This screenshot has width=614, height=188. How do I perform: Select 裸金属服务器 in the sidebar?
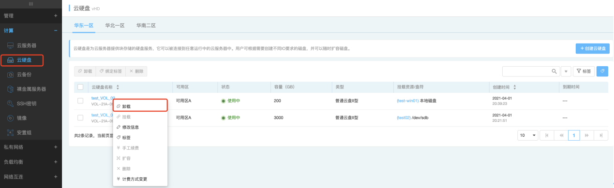[x=31, y=89]
